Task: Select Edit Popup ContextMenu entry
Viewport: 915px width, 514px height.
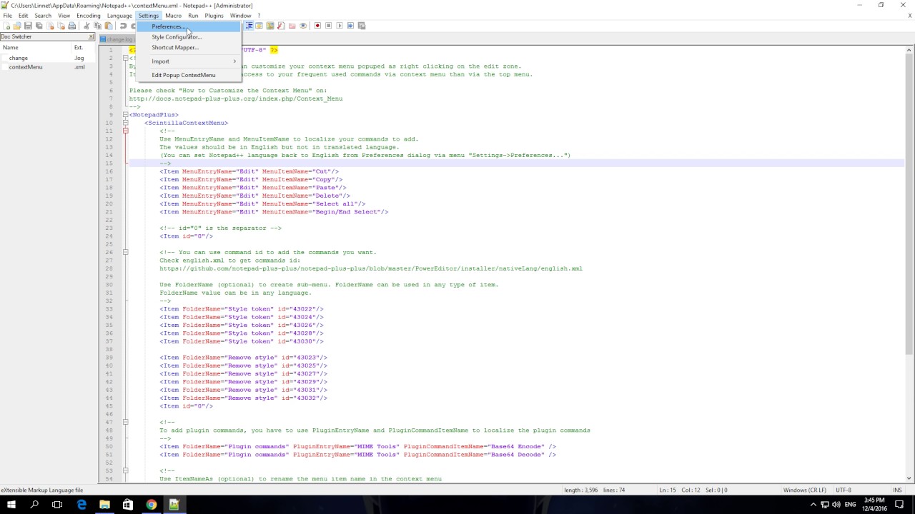Action: (x=189, y=75)
